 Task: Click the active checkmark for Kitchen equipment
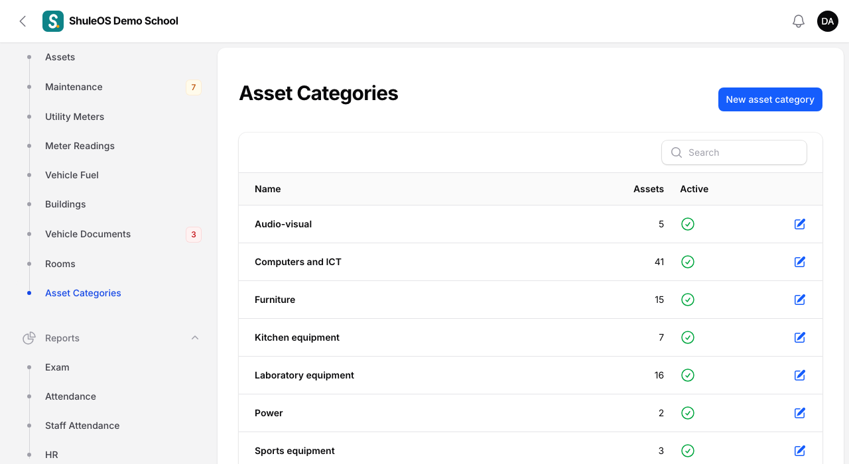tap(688, 337)
